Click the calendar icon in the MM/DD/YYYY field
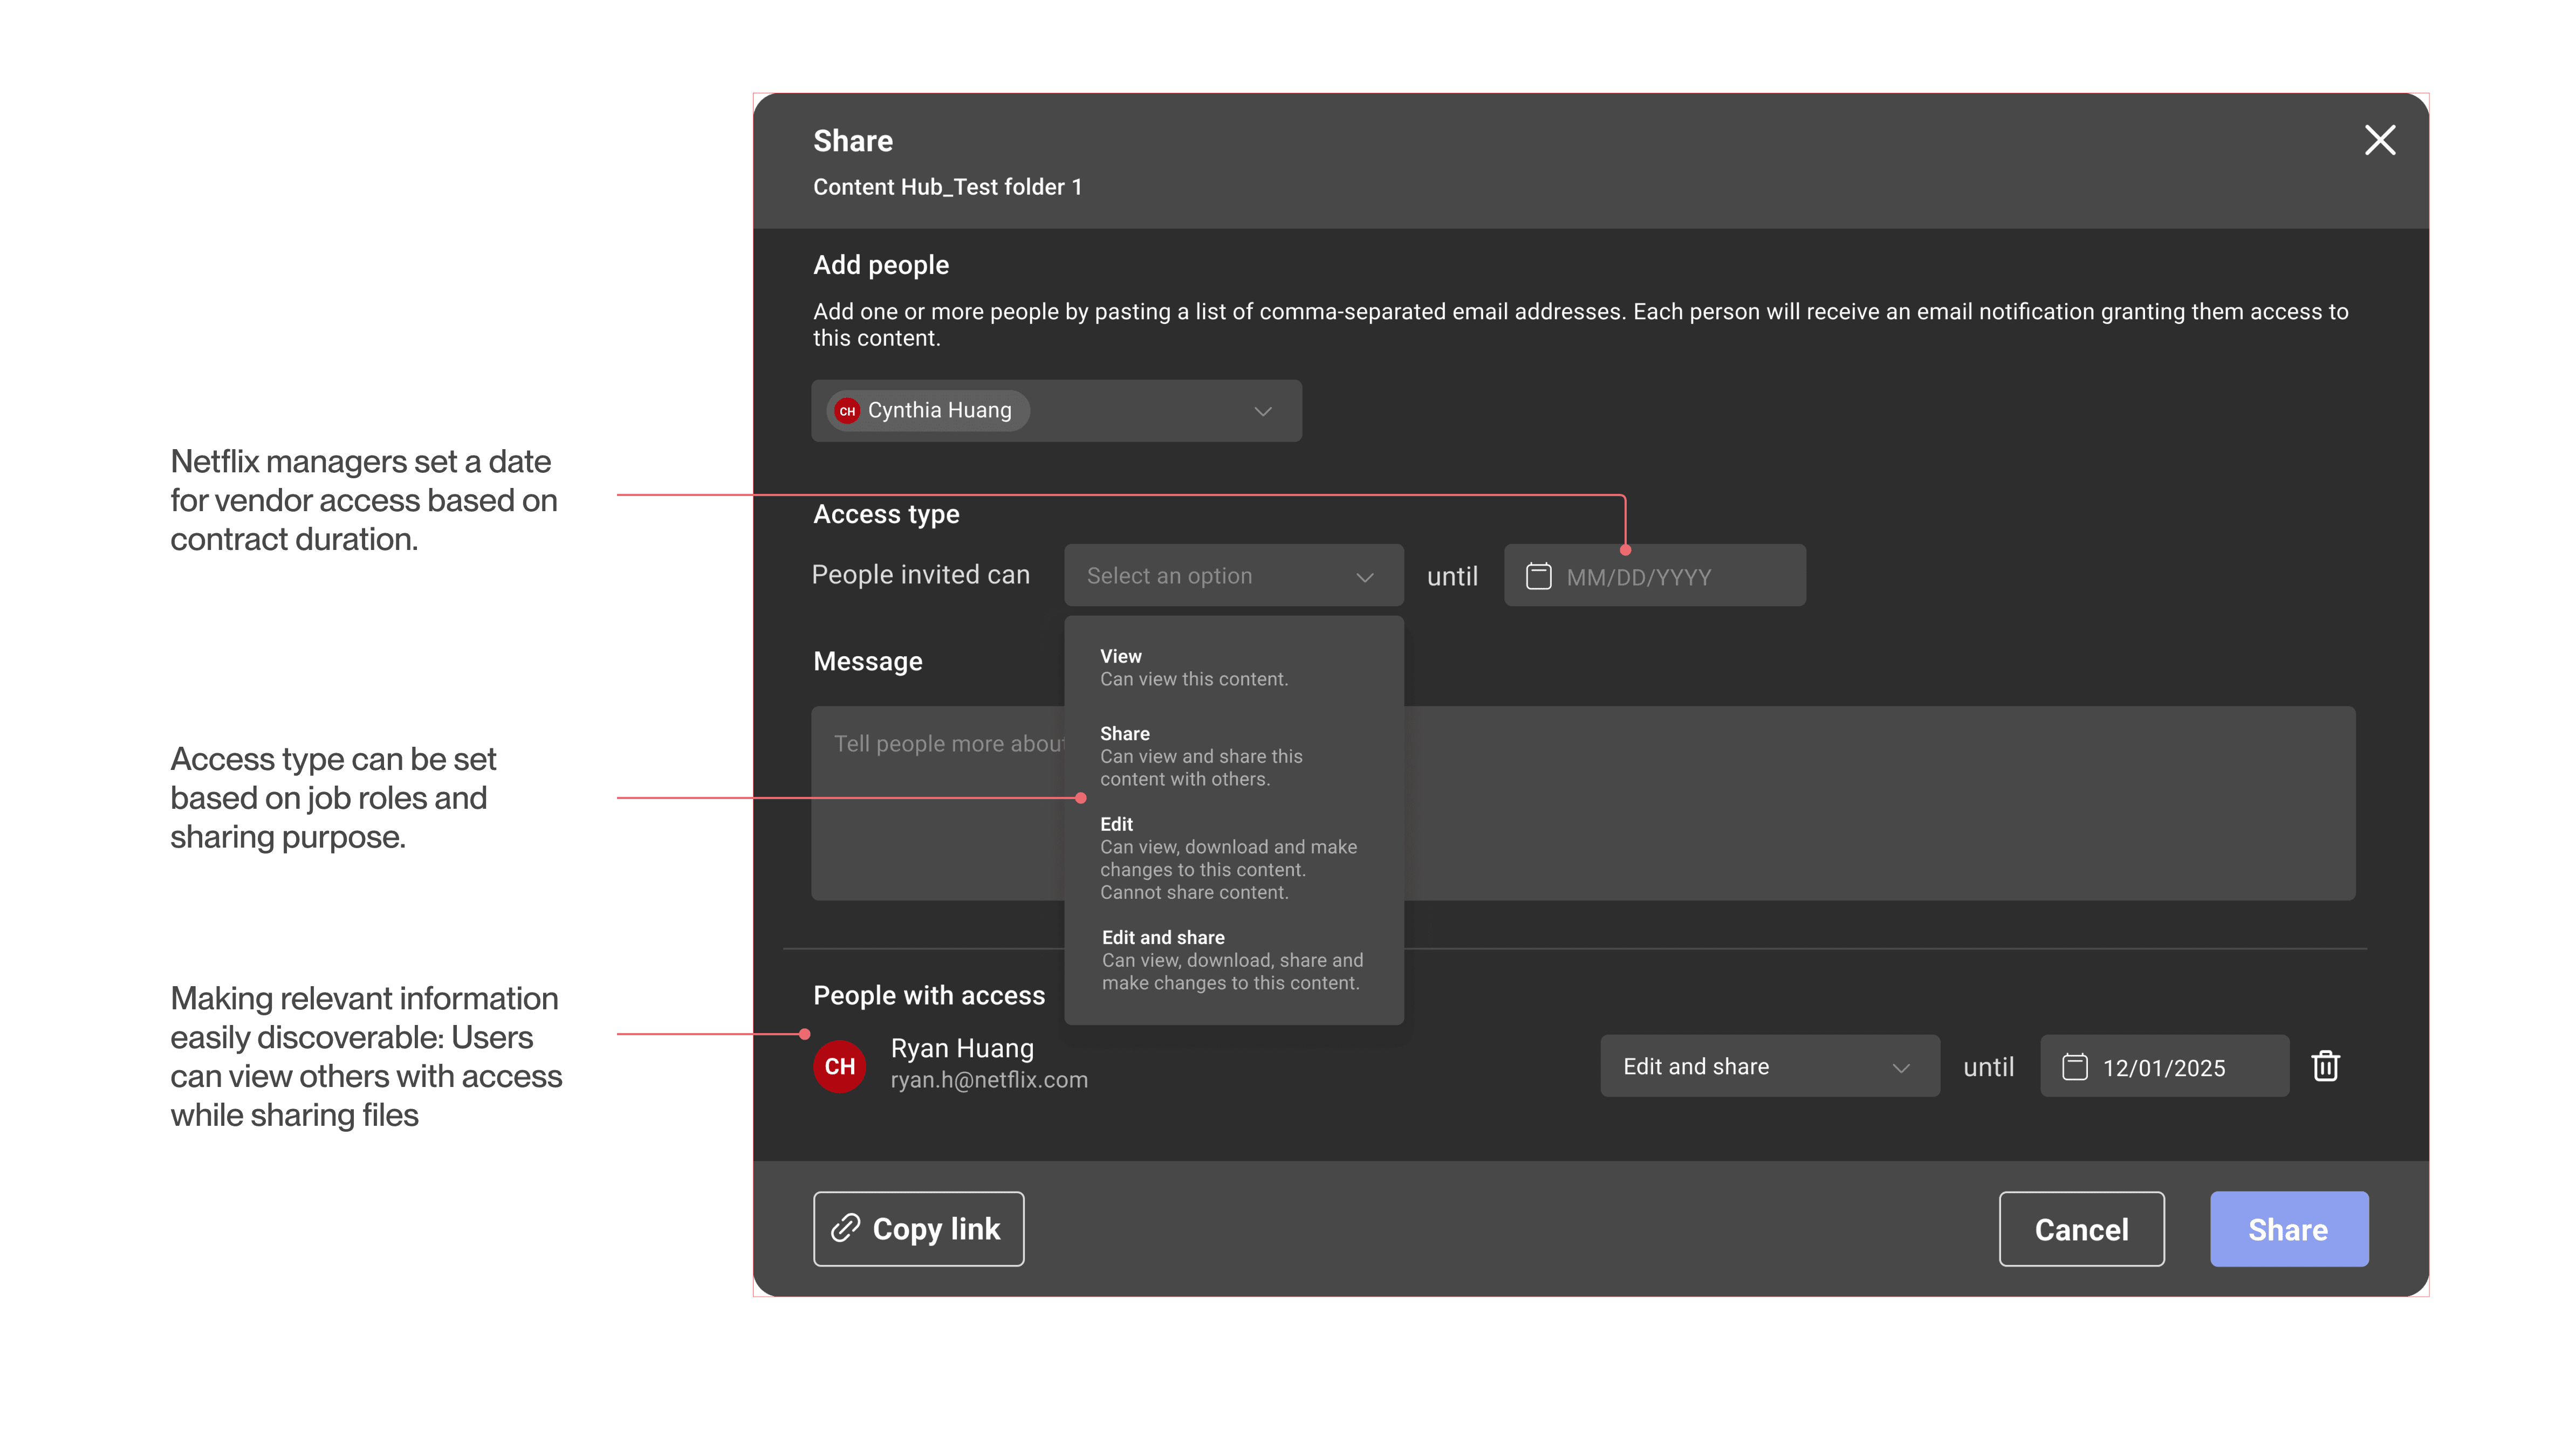Screen dimensions: 2576x1445 click(1538, 576)
